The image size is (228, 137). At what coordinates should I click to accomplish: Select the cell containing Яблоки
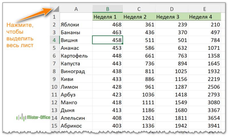(76, 25)
